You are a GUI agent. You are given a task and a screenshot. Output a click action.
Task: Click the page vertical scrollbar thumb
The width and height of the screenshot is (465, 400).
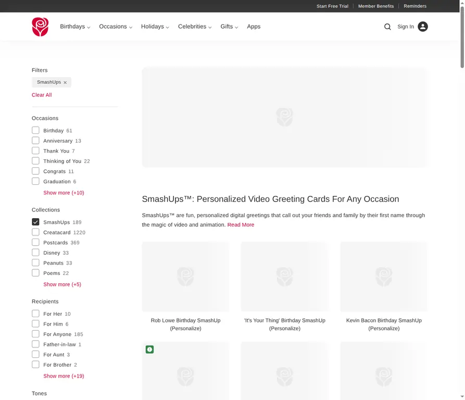(462, 37)
